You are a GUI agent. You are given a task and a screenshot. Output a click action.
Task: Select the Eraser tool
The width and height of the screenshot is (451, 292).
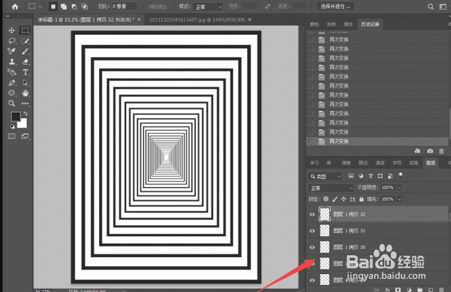click(25, 62)
